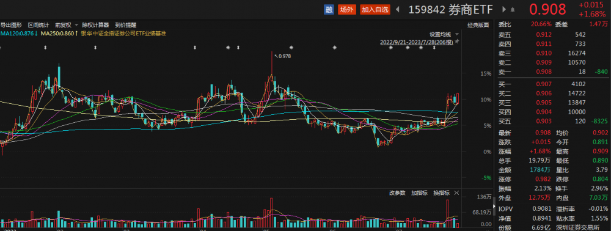Viewport: 611px width, 231px height.
Task: Click the bell alert icon beside title
Action: tap(513, 10)
